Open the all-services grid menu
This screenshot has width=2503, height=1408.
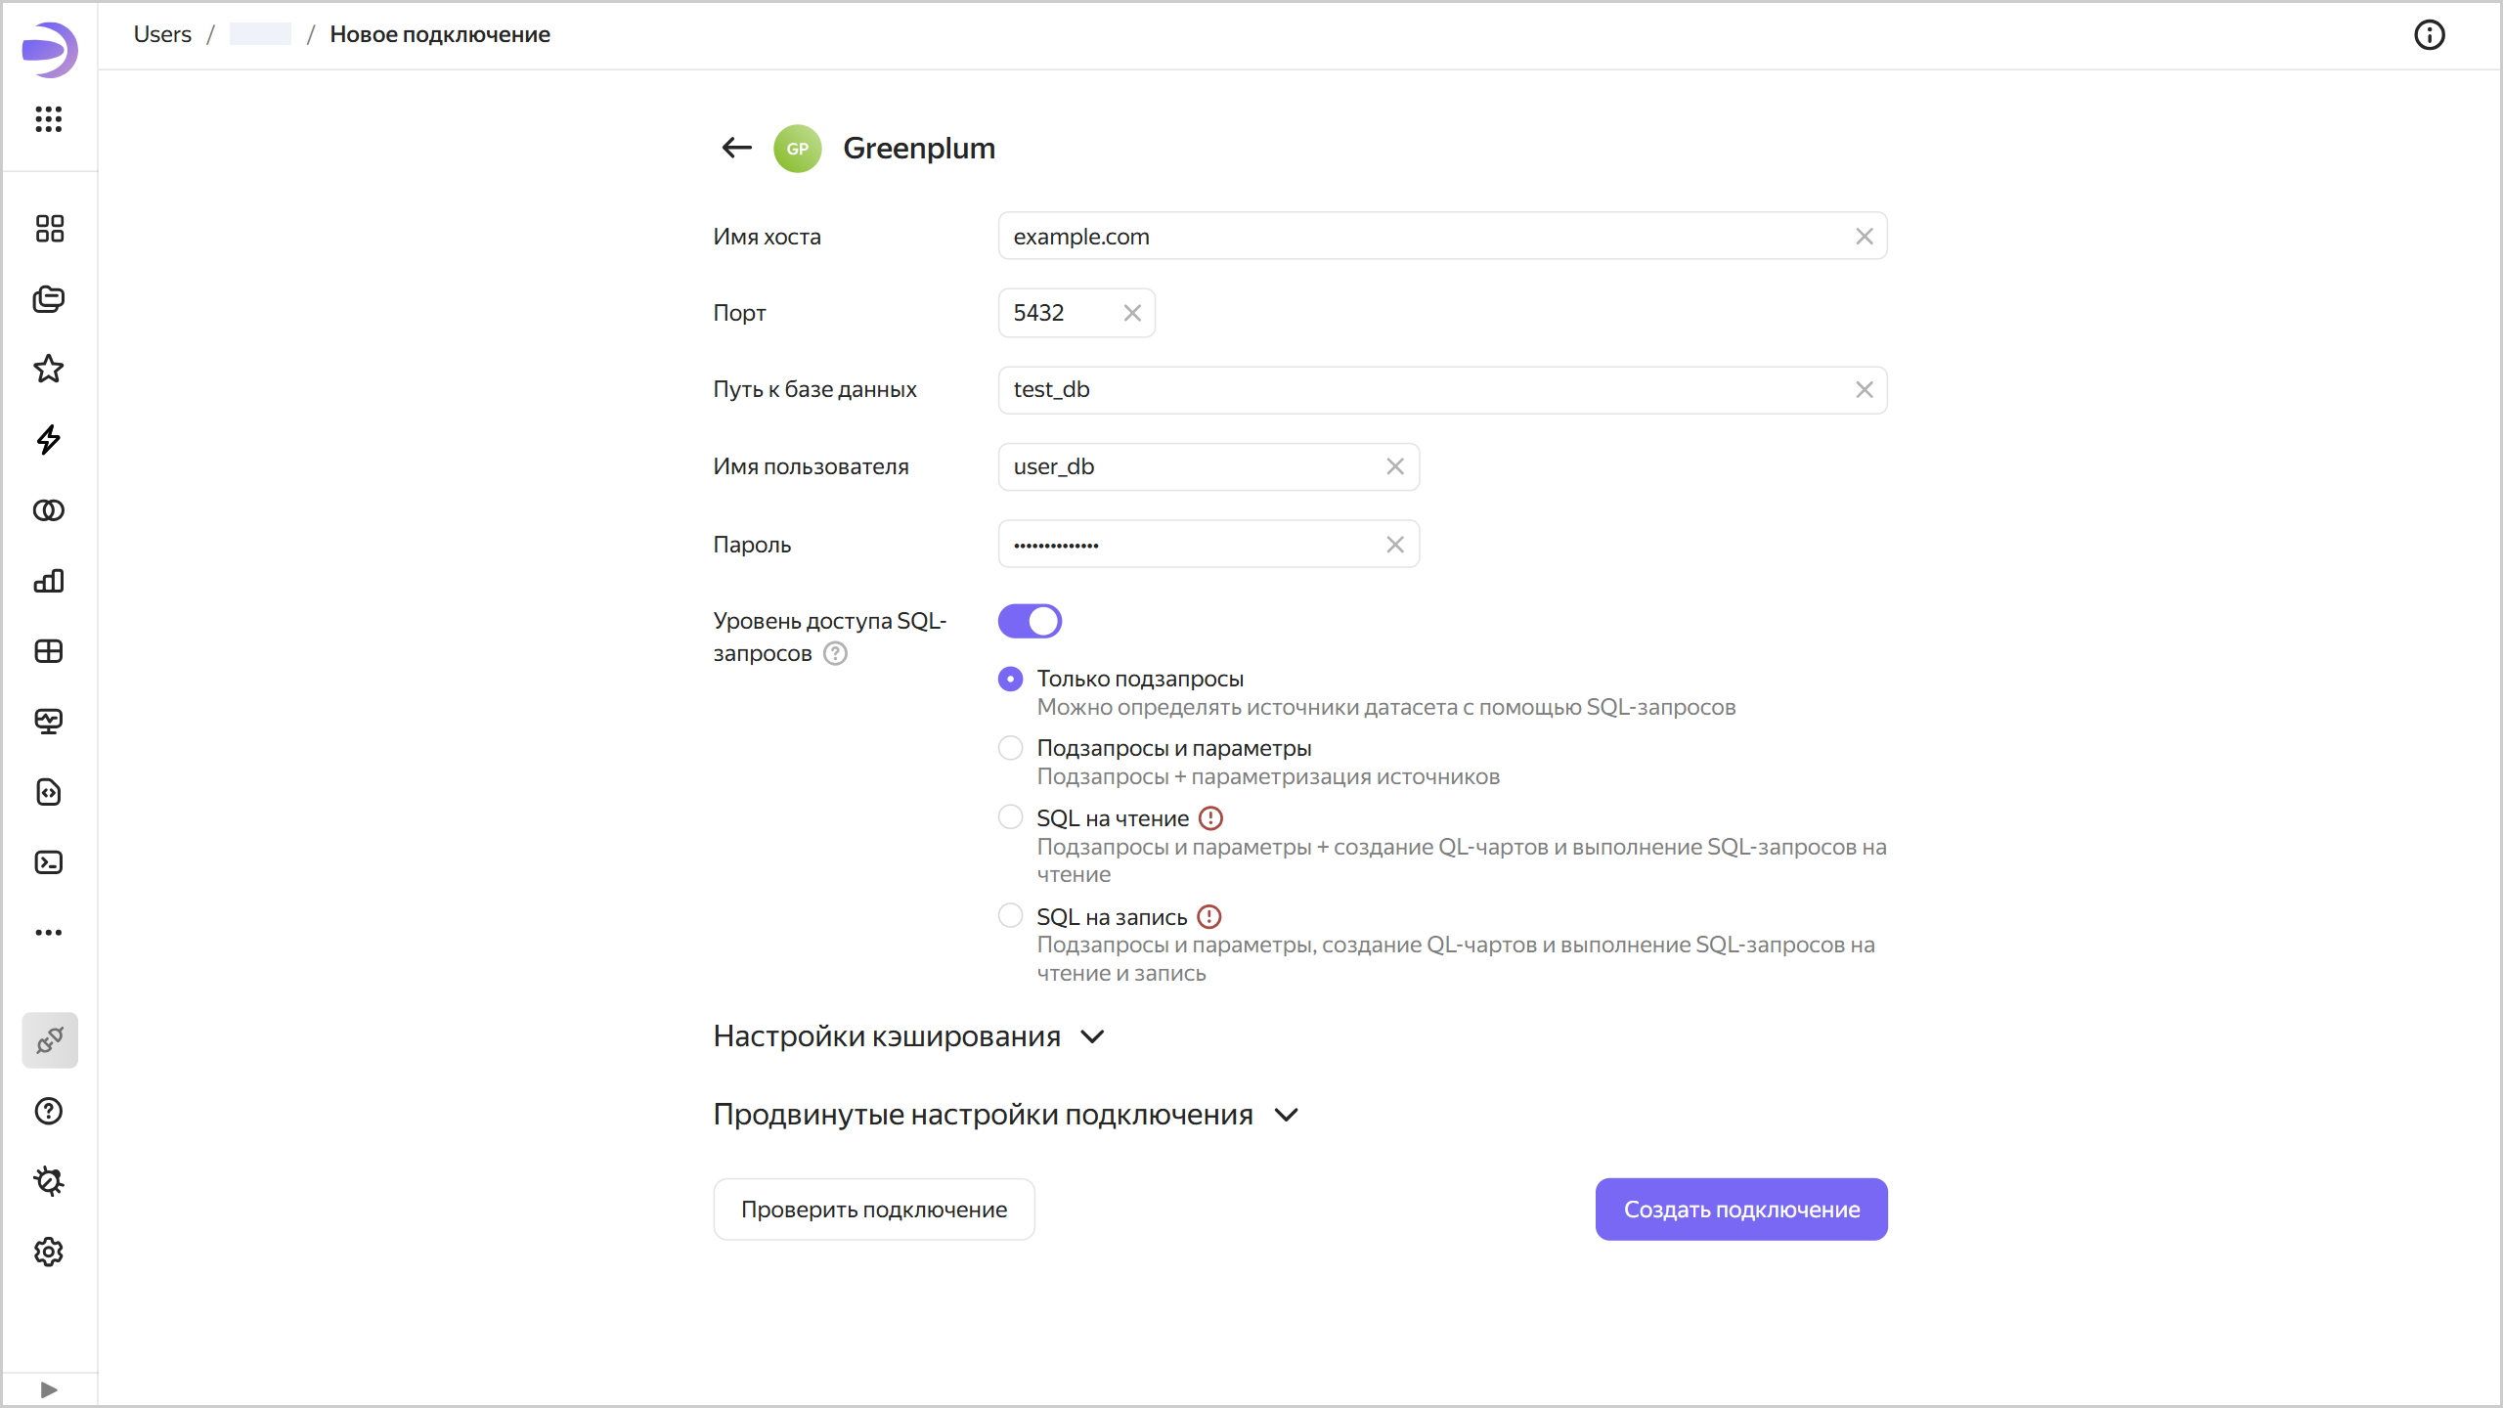pos(49,119)
